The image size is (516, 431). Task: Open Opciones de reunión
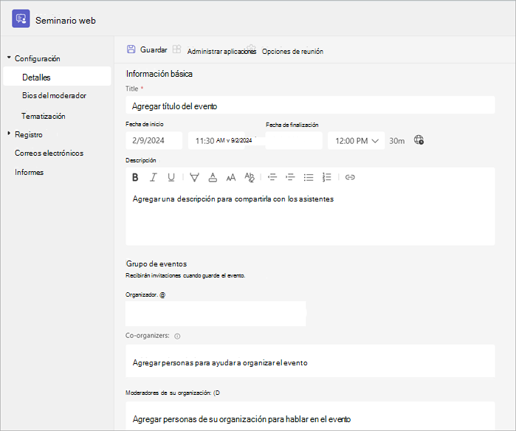(292, 52)
